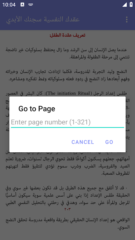Confirm page jump with GO

[x=109, y=142]
